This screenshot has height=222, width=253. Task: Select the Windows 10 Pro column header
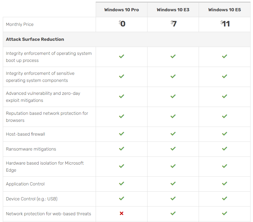122,10
